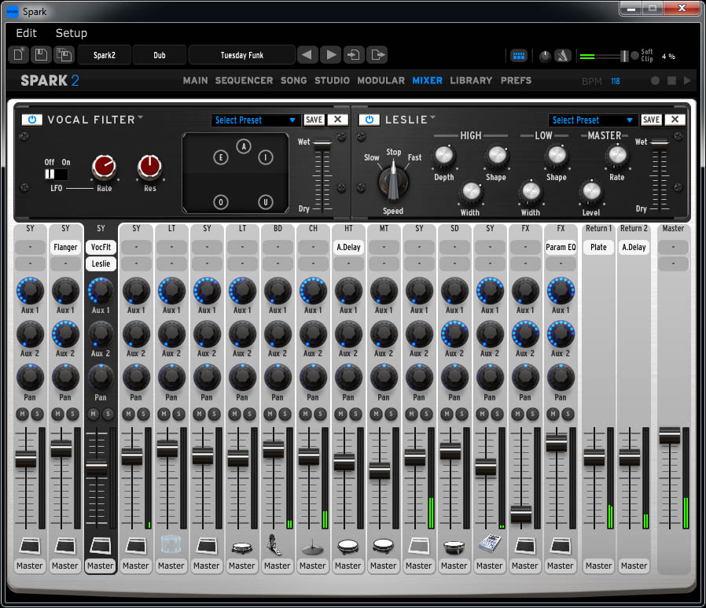Click the Flanger effect slot button
This screenshot has width=706, height=608.
tap(65, 247)
